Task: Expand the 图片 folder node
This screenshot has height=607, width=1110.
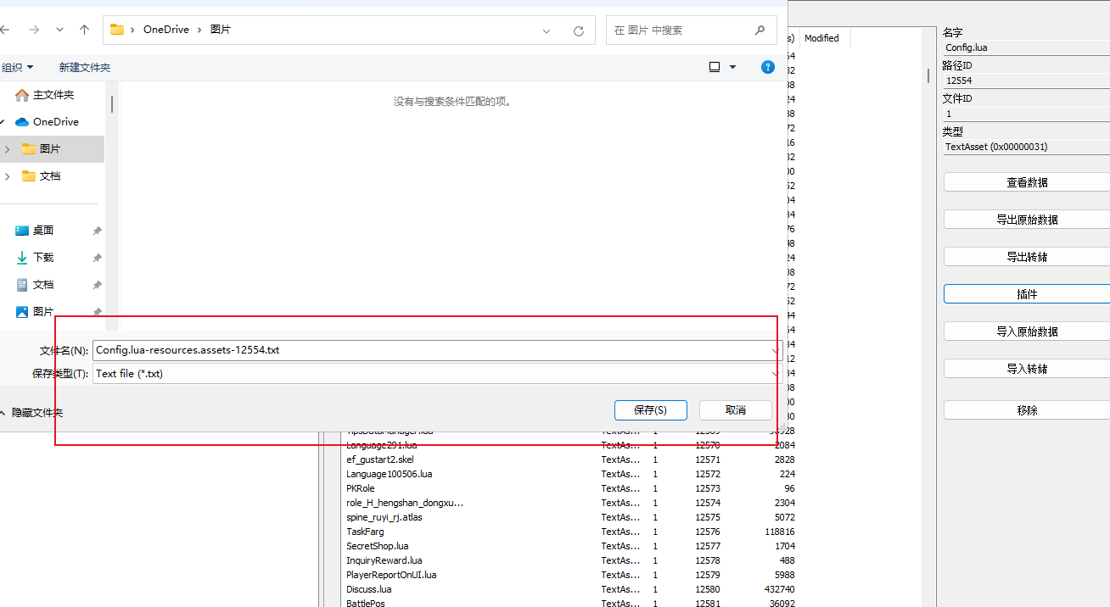Action: pos(8,148)
